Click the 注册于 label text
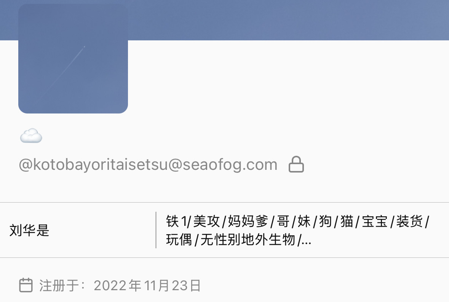The height and width of the screenshot is (302, 449). [x=59, y=285]
